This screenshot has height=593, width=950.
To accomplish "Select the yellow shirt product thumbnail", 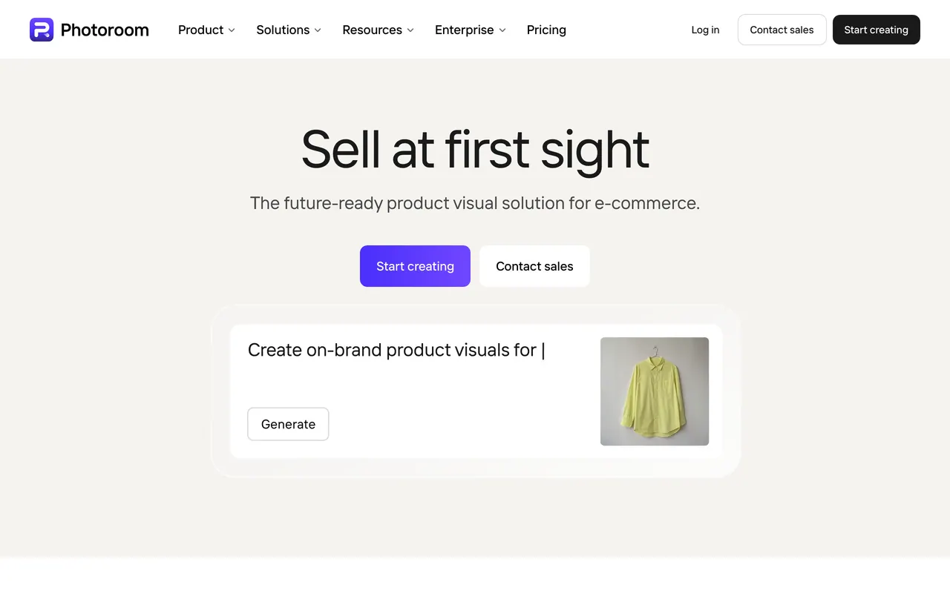I will click(655, 391).
